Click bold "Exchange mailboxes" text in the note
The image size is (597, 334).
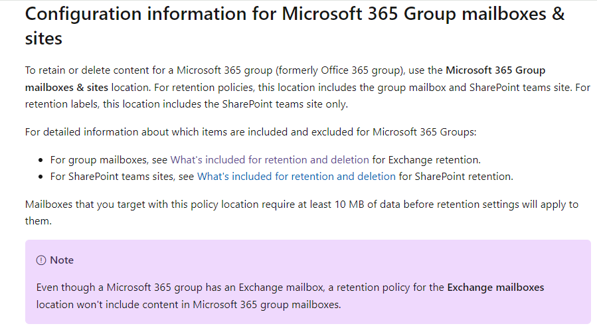click(x=495, y=288)
